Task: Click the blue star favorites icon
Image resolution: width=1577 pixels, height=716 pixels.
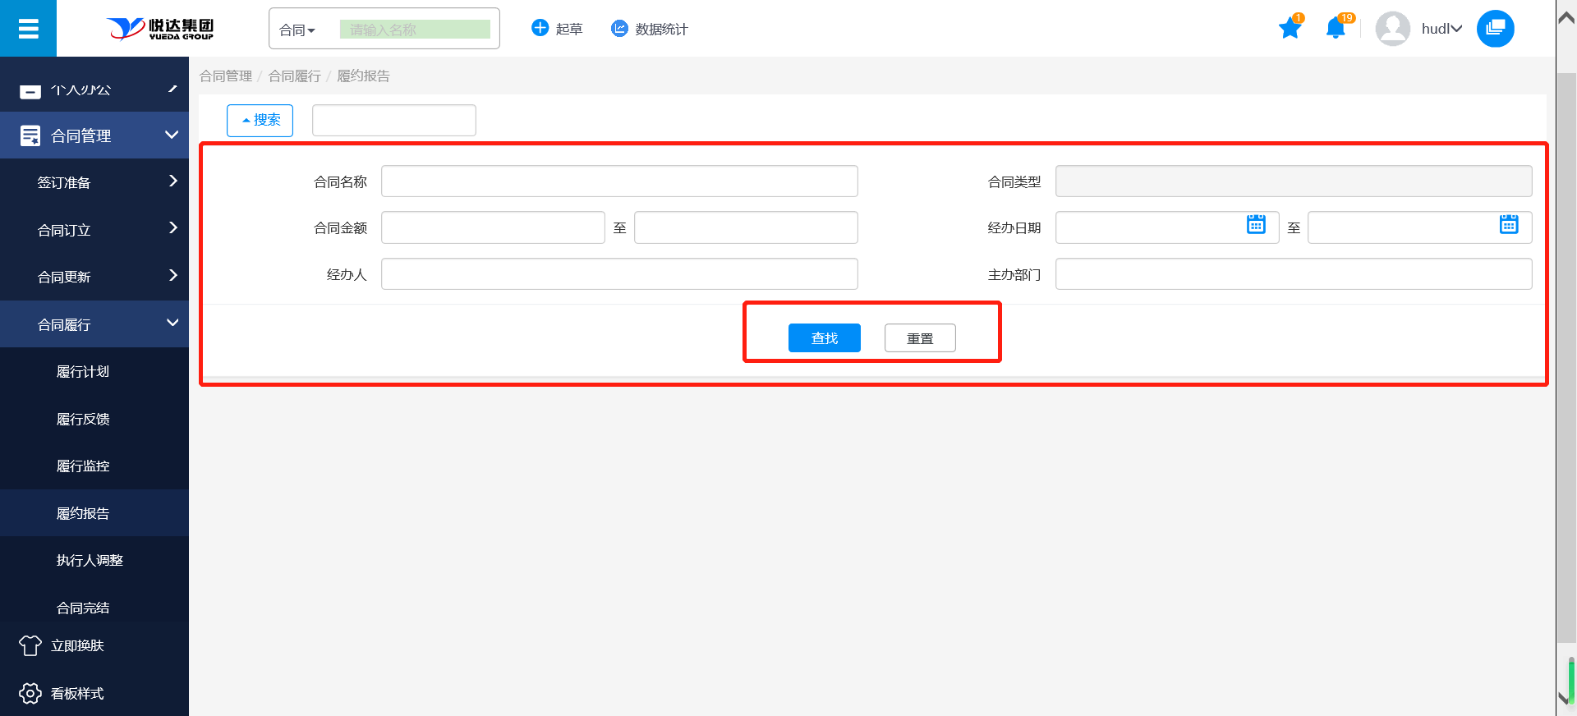Action: (1290, 29)
